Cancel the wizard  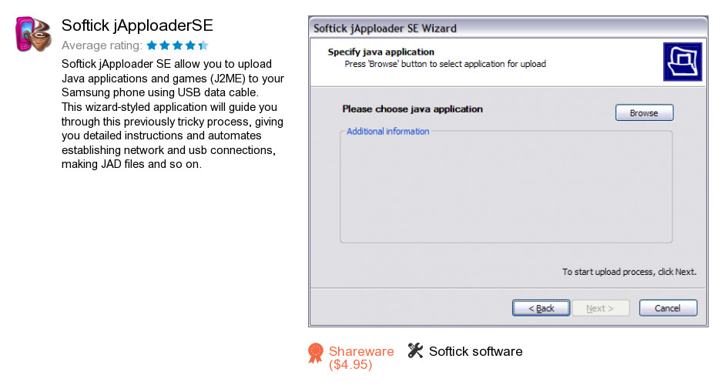(x=668, y=308)
